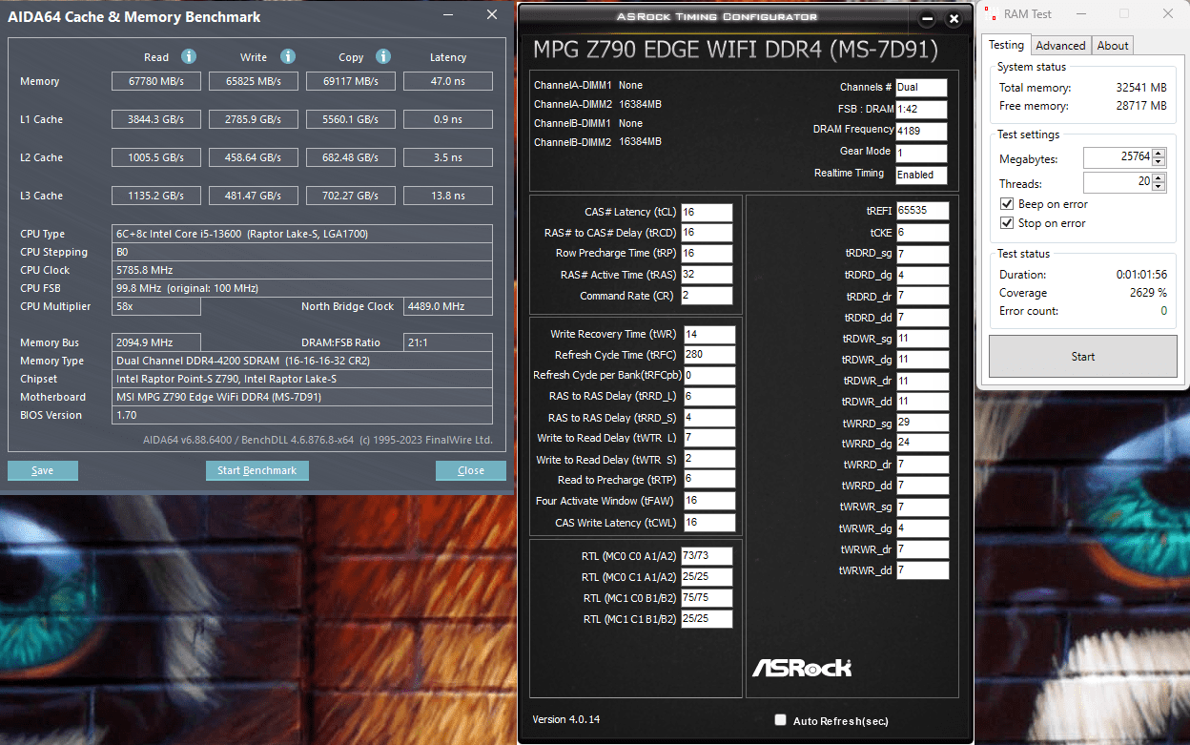Click the CAS Write Latency (tCWL) field
Viewport: 1190px width, 745px height.
[709, 523]
